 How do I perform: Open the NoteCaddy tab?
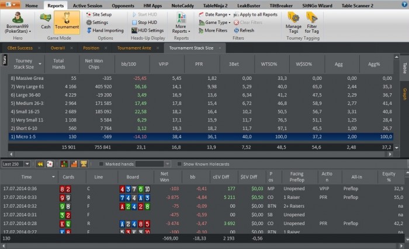pyautogui.click(x=182, y=5)
